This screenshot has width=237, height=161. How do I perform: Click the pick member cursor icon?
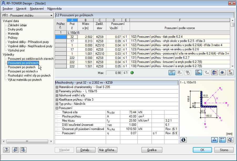coord(230,73)
